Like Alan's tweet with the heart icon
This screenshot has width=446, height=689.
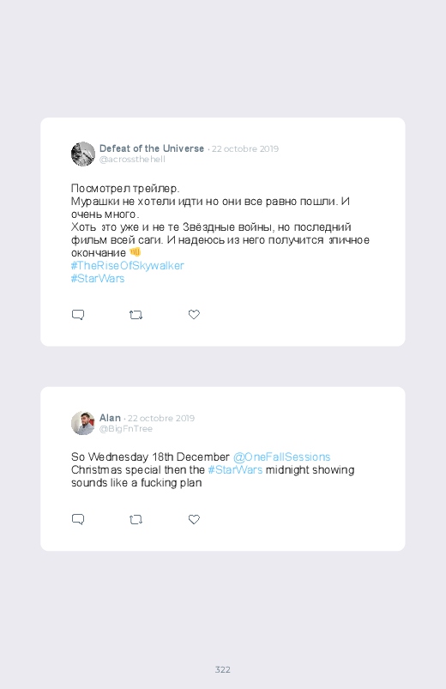194,519
